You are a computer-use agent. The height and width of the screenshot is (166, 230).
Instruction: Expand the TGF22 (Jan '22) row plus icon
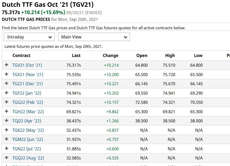7,93
